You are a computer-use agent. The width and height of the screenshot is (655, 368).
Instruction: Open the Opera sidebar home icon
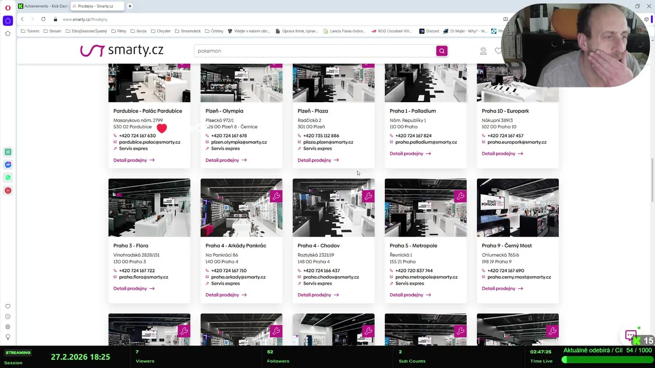coord(8,20)
